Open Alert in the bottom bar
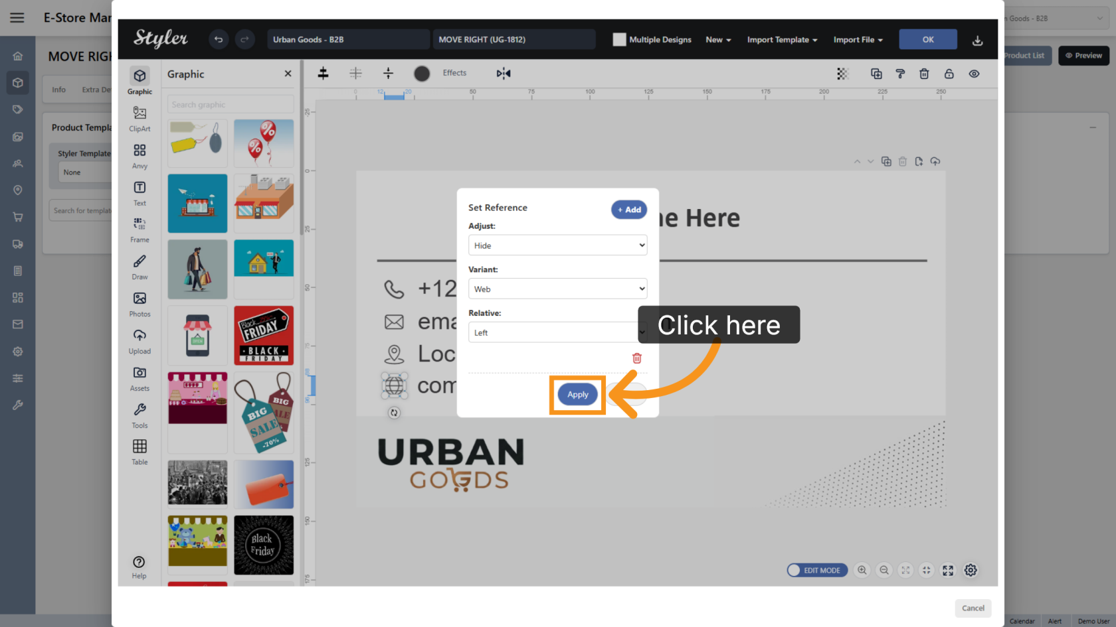The image size is (1116, 627). point(1055,621)
